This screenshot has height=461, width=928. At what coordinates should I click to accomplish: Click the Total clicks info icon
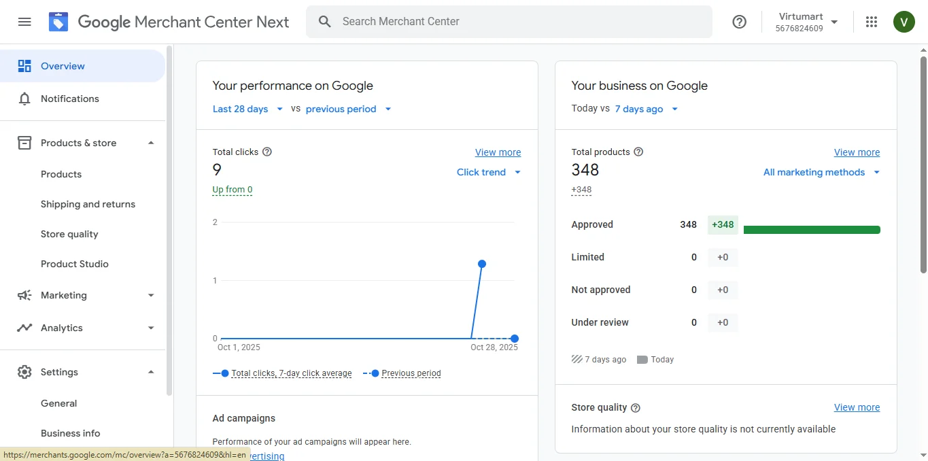(x=267, y=152)
